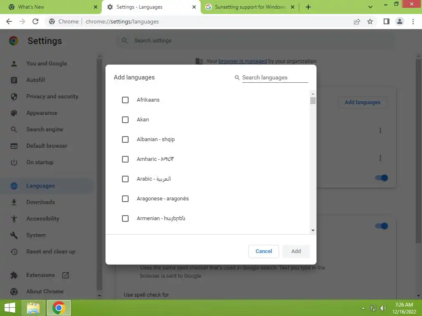Open Default browser settings
This screenshot has width=422, height=316.
tap(47, 146)
